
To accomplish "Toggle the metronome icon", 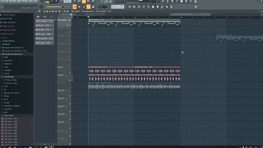I will pos(75,2).
